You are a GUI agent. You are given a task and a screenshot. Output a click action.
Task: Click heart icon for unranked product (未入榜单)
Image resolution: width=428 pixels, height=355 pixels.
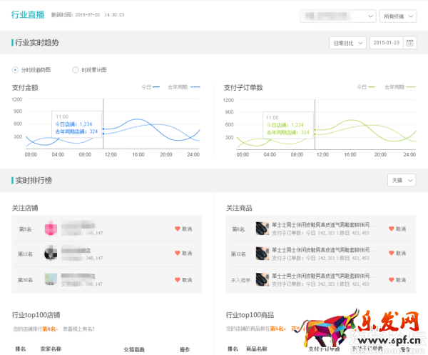pos(392,279)
